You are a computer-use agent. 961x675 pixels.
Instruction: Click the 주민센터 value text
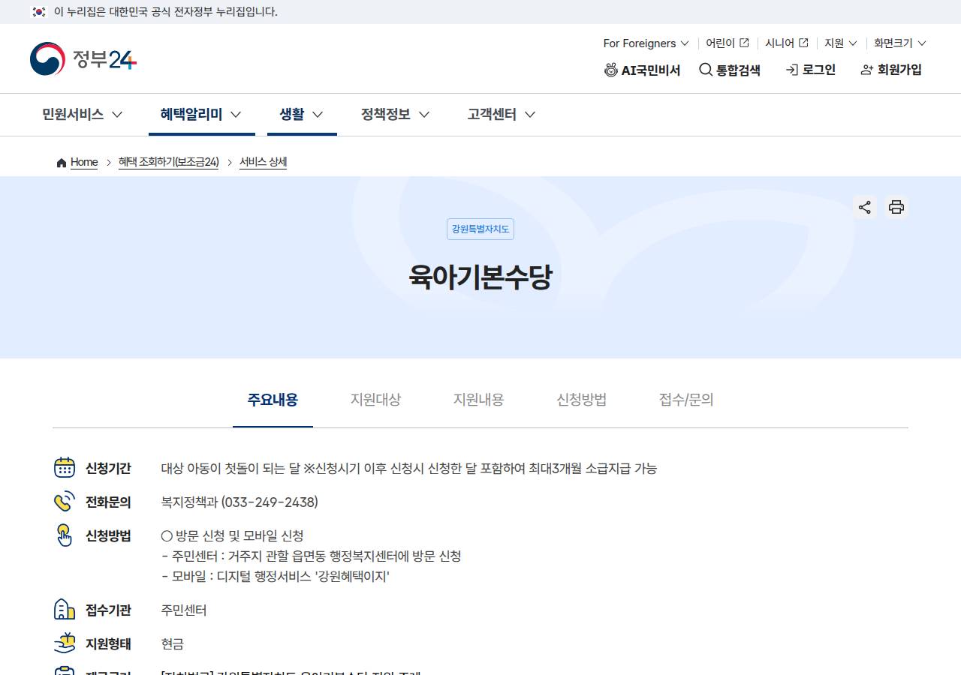pyautogui.click(x=184, y=610)
